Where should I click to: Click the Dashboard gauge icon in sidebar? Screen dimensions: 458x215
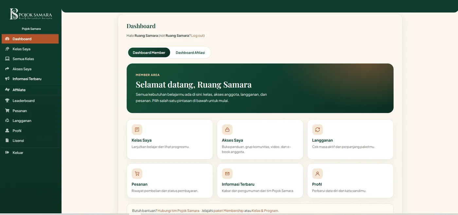[7, 39]
